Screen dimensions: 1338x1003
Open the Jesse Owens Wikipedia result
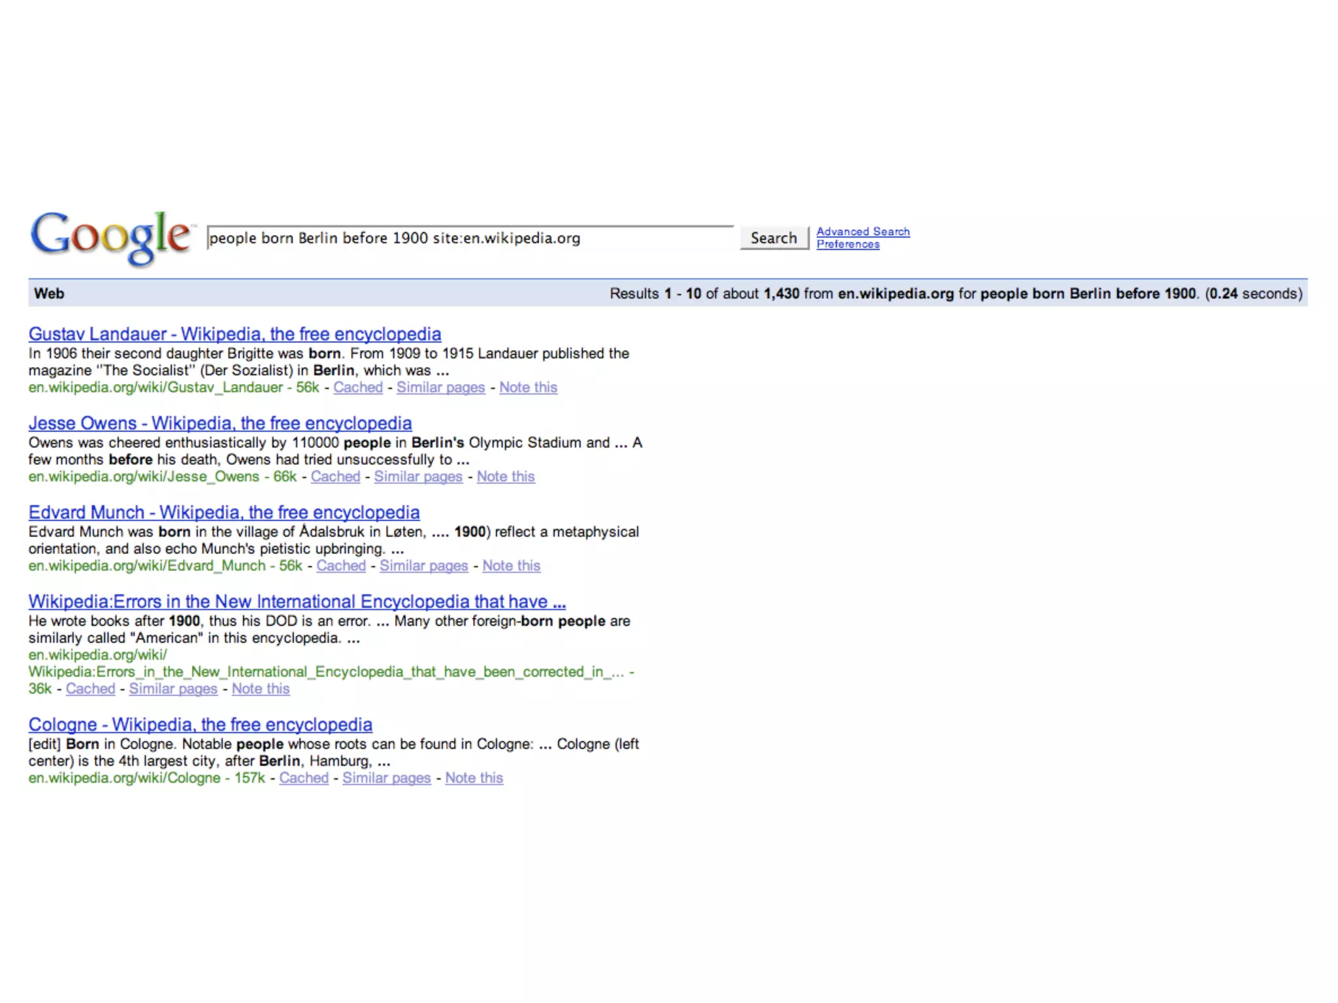tap(220, 423)
